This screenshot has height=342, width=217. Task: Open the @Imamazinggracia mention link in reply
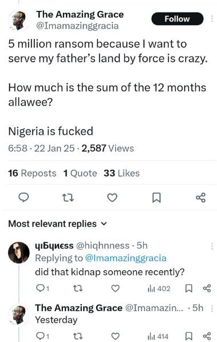[125, 258]
